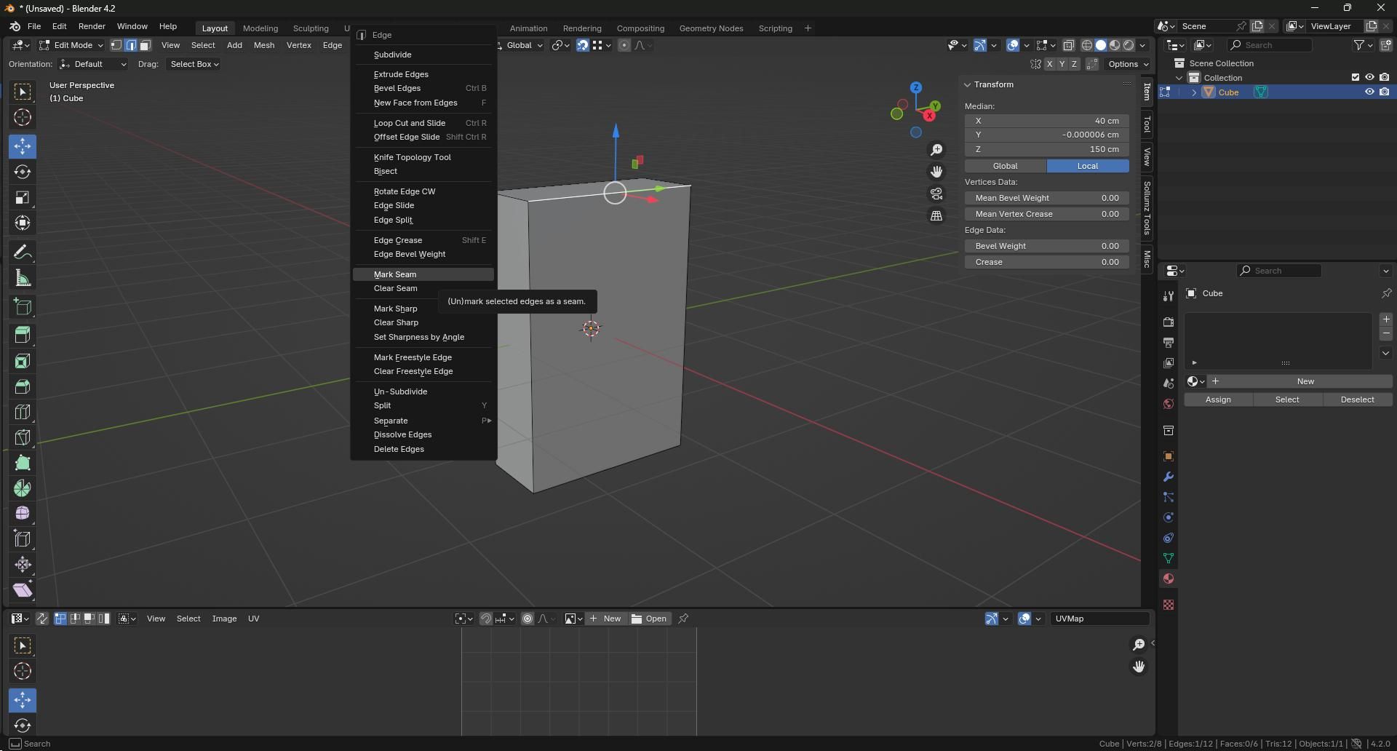Switch to the Scripting workspace tab
Image resolution: width=1397 pixels, height=751 pixels.
(775, 28)
